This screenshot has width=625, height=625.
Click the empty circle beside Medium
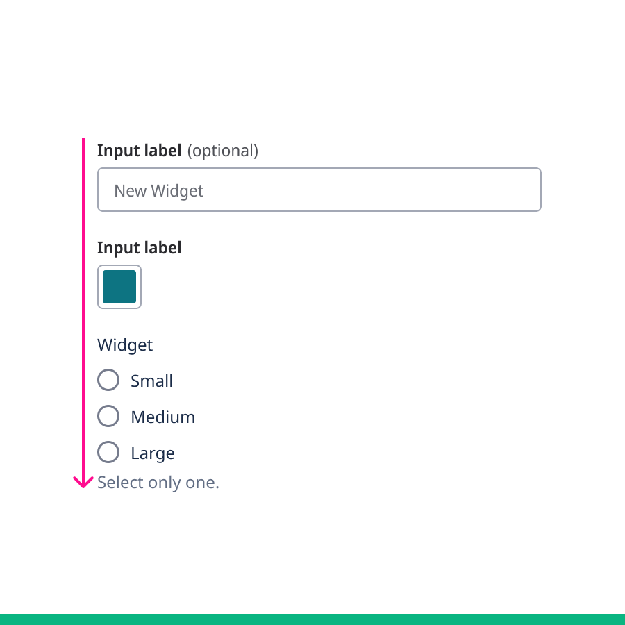point(108,417)
